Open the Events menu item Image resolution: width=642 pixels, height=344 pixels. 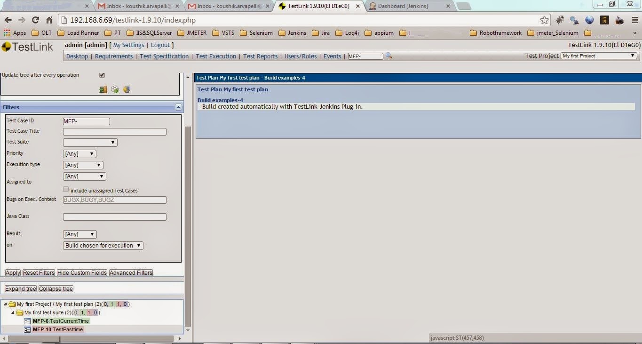pyautogui.click(x=332, y=56)
